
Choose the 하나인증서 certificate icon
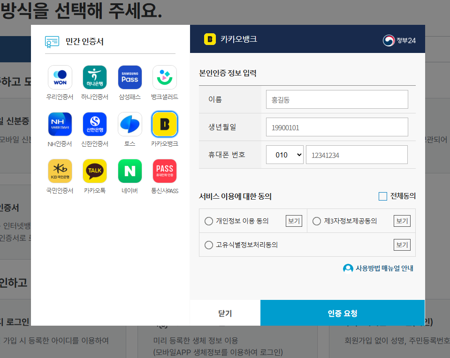click(x=95, y=77)
